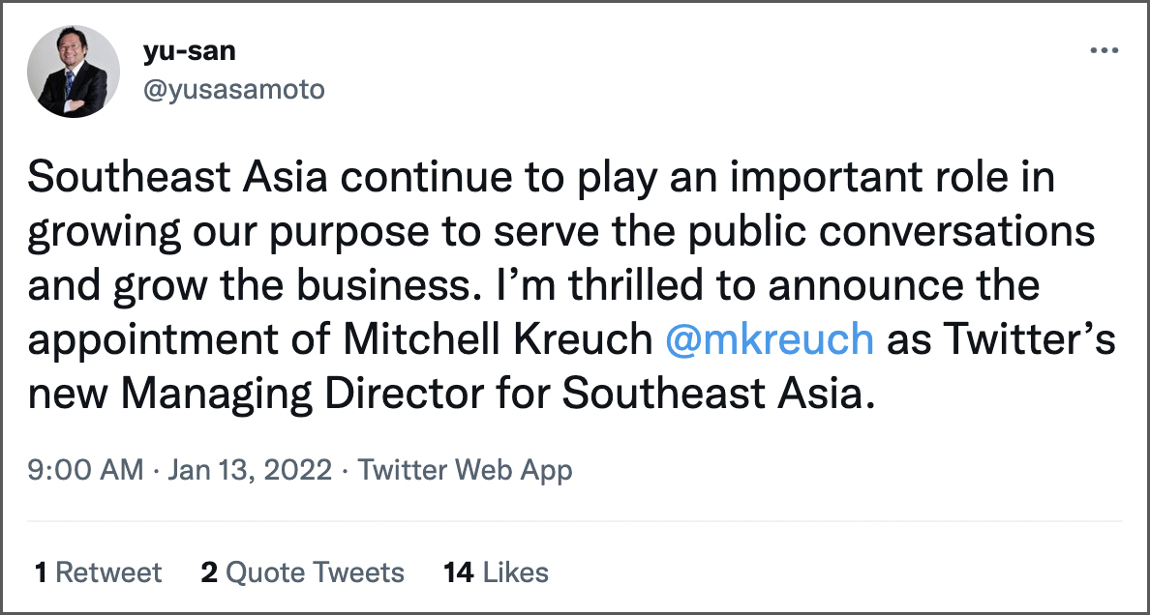
Task: Open the yu-san display name link
Action: point(192,53)
